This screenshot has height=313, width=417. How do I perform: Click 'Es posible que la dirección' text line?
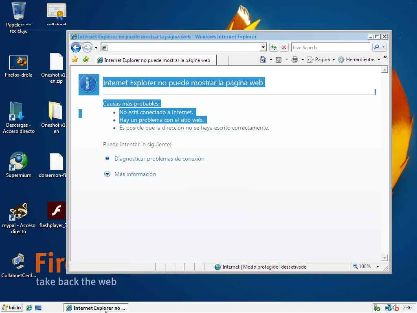pos(194,128)
